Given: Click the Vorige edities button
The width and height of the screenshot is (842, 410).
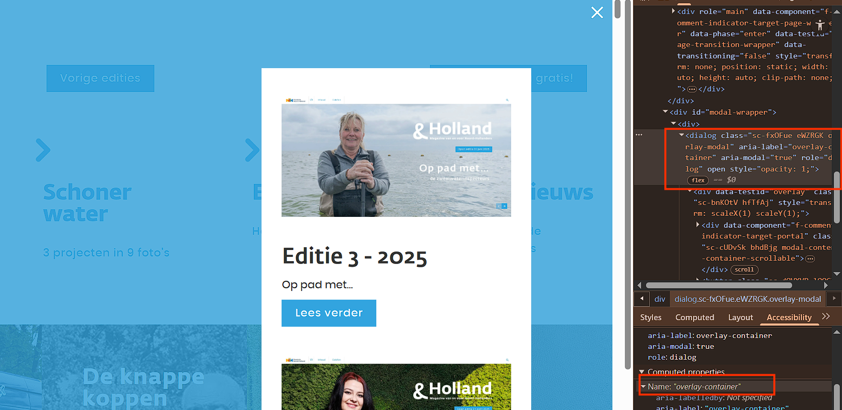Looking at the screenshot, I should tap(100, 78).
